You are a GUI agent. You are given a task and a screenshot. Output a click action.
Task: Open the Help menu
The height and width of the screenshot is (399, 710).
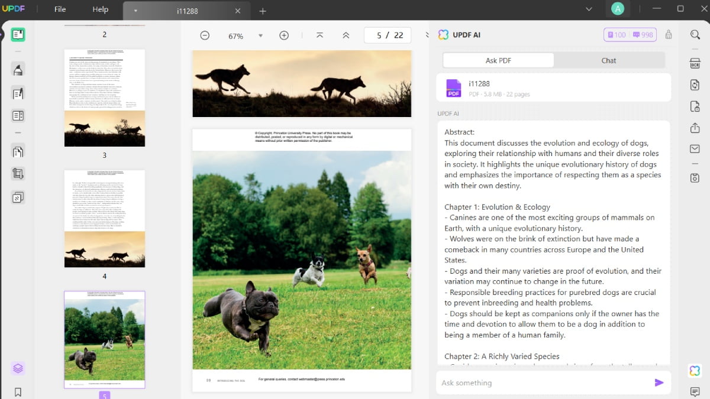point(100,9)
